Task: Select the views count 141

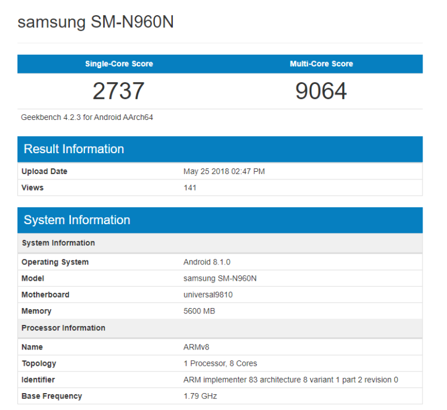Action: (190, 188)
